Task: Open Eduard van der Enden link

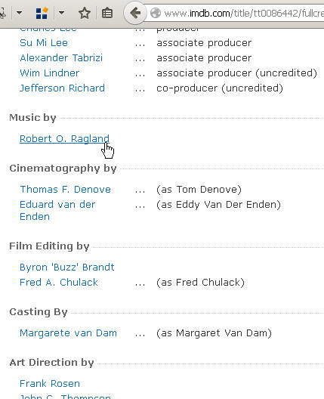Action: (57, 210)
